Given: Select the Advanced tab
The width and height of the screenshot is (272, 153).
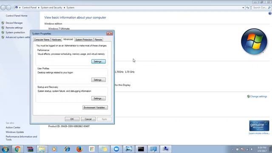Looking at the screenshot, I should pos(68,39).
